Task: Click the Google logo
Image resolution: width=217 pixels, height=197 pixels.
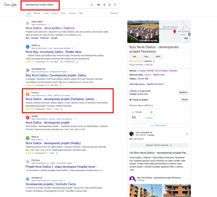Action: (x=10, y=5)
